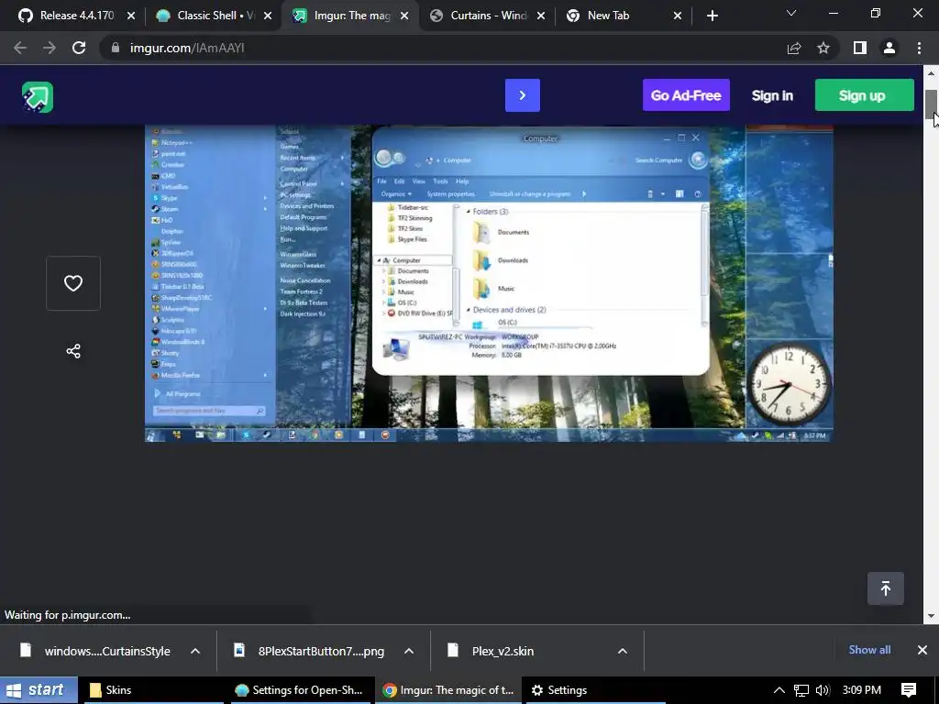Switch to Classic Shell tab

214,16
